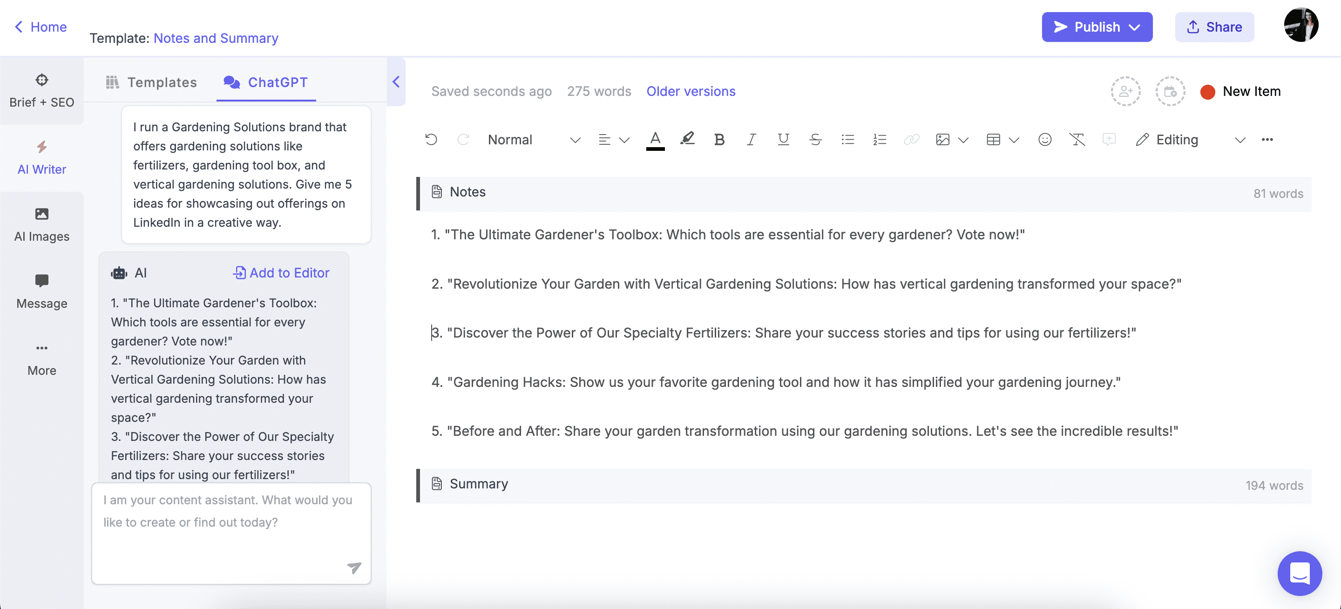Select the highlighter marker tool
1341x609 pixels.
tap(688, 139)
